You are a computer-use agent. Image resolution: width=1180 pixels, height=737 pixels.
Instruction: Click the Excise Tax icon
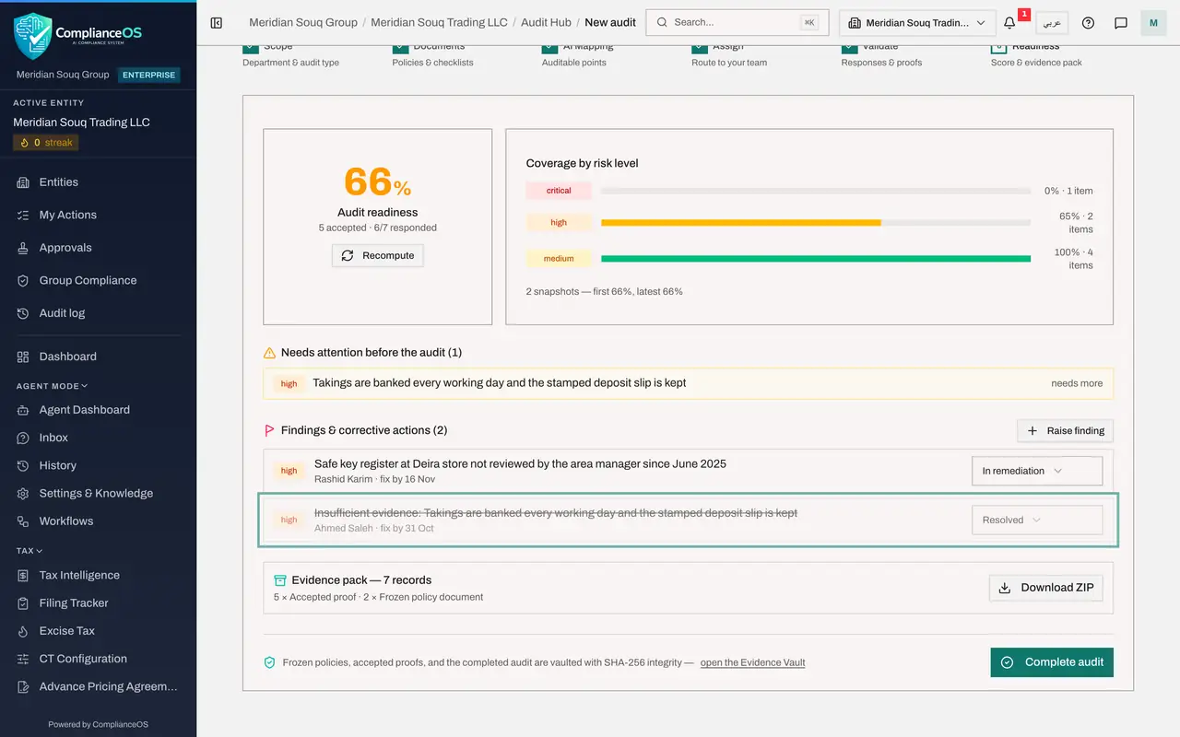(x=23, y=631)
